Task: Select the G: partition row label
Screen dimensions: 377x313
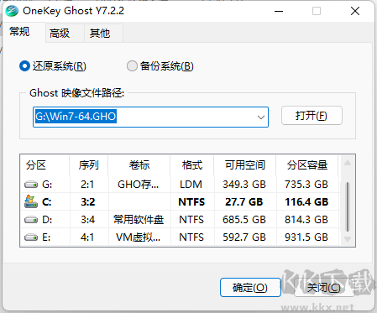Action: point(47,185)
